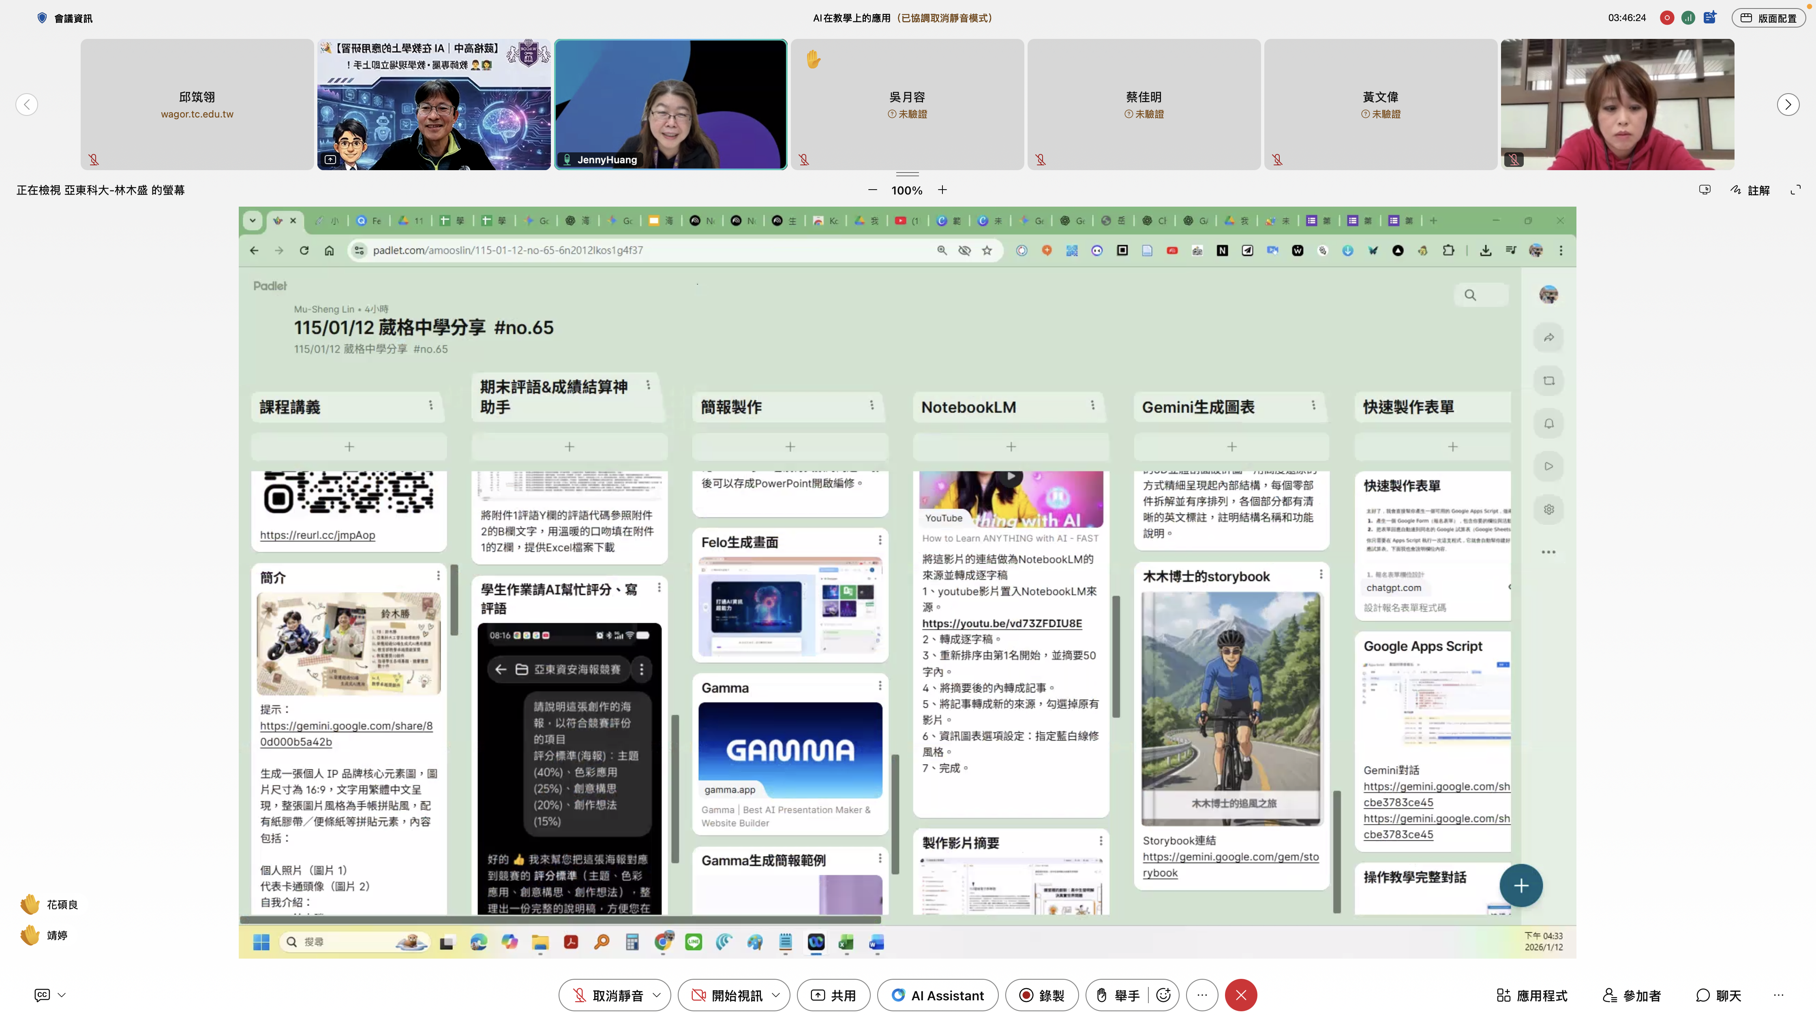Click the 共用 share button
This screenshot has width=1816, height=1021.
pos(833,995)
